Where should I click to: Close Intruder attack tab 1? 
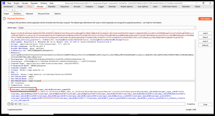tap(6, 10)
